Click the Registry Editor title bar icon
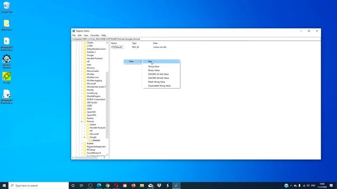Image resolution: width=337 pixels, height=189 pixels. tap(74, 31)
